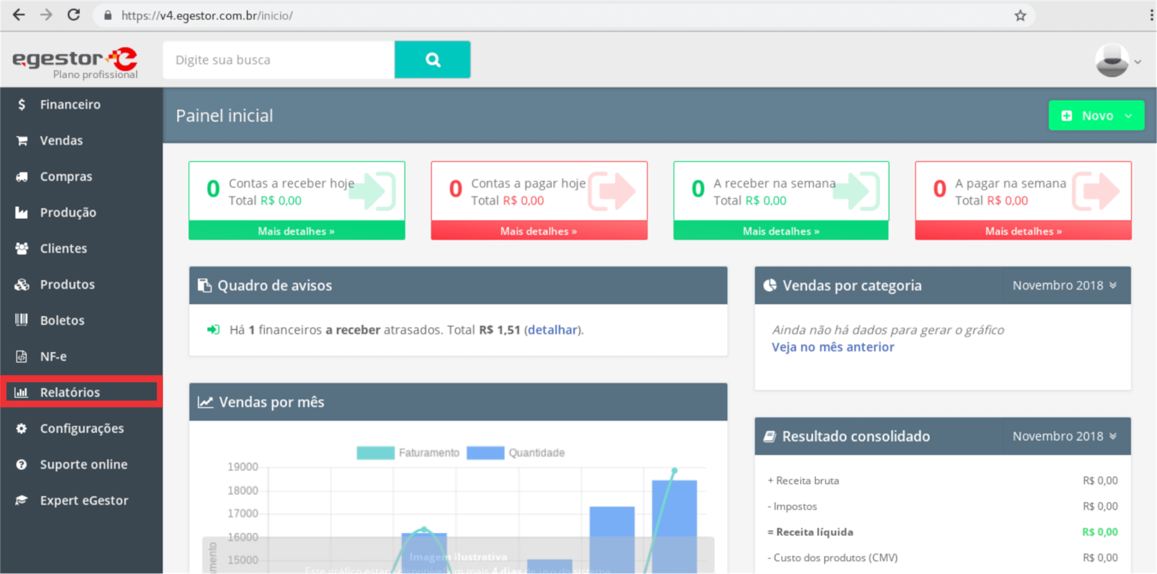Click the Contas a pagar hoje arrow icon
Image resolution: width=1157 pixels, height=574 pixels.
click(612, 191)
